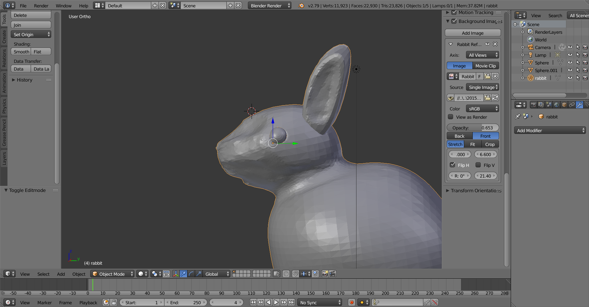Viewport: 589px width, 307px height.
Task: Open the Object Mode dropdown
Action: point(112,274)
